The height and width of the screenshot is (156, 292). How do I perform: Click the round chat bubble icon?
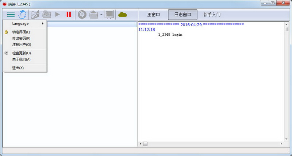(82, 15)
